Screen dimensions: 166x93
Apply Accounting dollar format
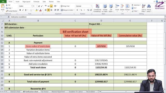pos(77,10)
